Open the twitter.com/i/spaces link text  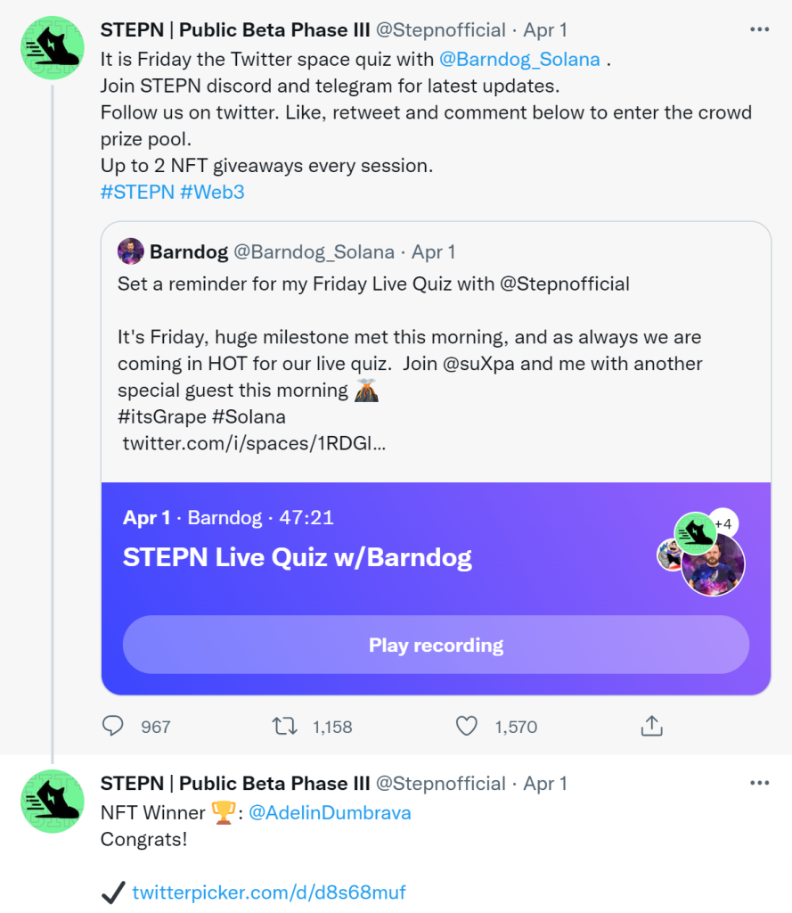[x=254, y=443]
